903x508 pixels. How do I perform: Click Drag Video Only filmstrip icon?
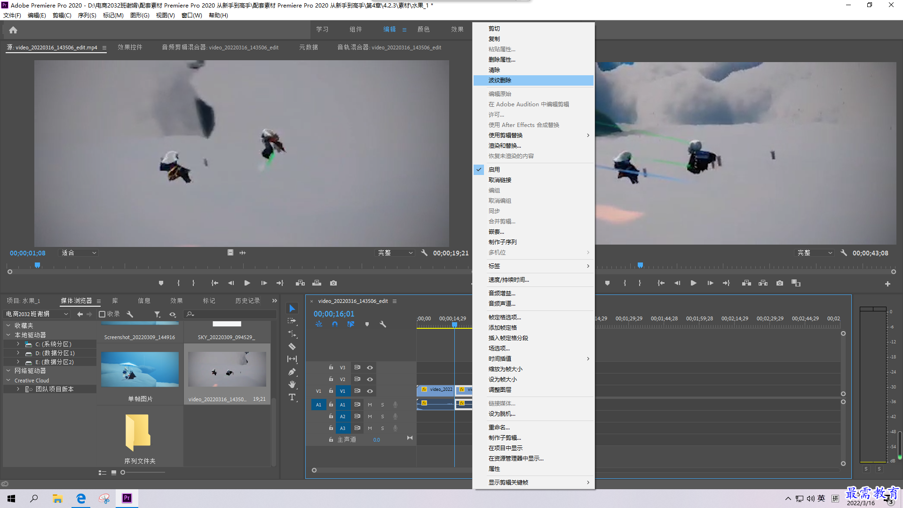pyautogui.click(x=230, y=253)
